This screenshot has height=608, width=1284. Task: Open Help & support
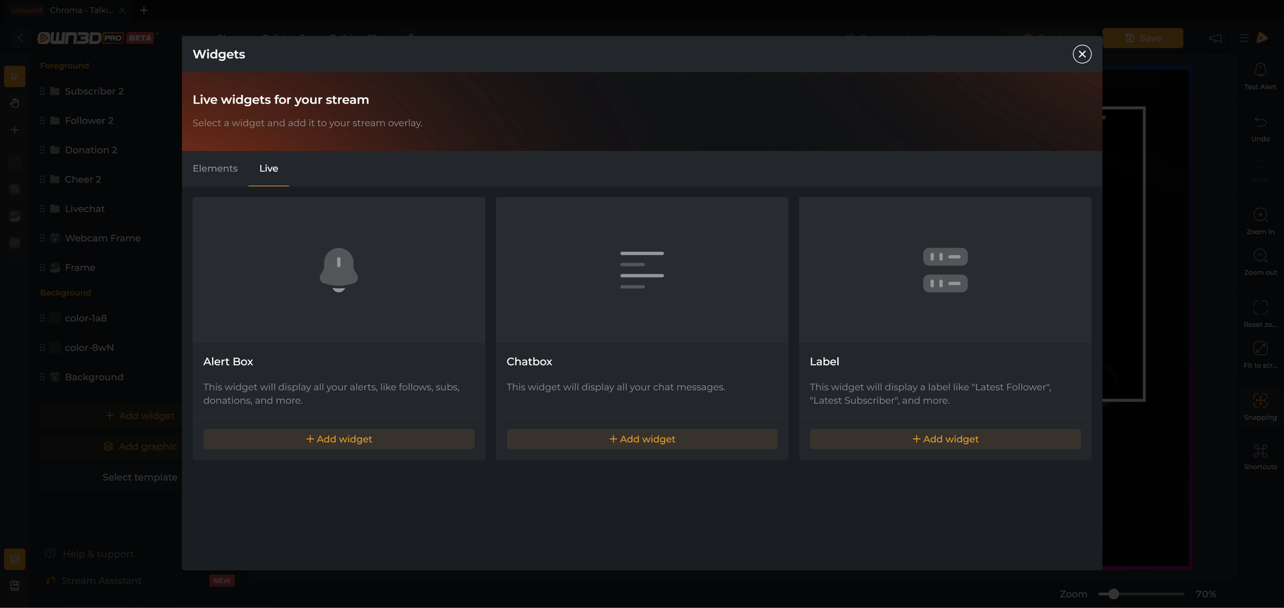click(x=98, y=554)
